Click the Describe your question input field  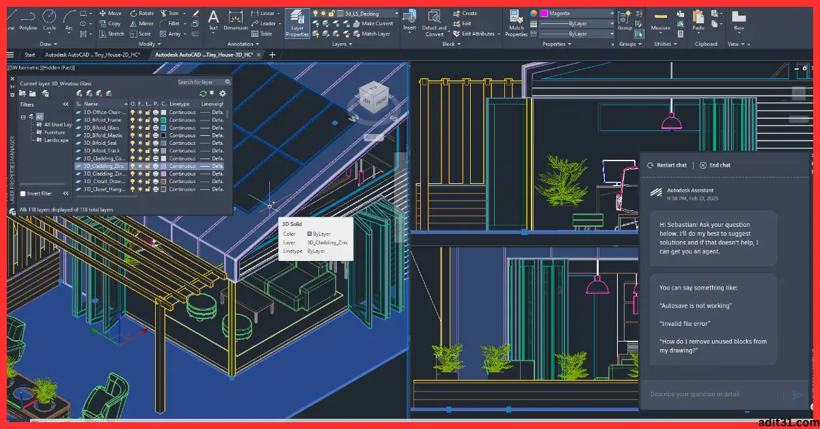pos(713,394)
